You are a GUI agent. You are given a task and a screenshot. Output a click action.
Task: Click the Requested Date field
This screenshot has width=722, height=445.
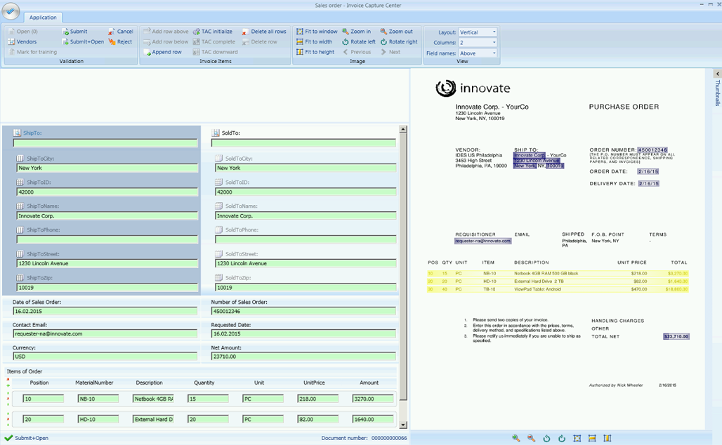pos(304,333)
